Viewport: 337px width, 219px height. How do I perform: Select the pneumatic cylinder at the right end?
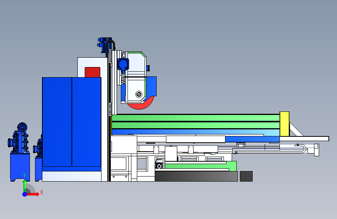[x=313, y=150]
